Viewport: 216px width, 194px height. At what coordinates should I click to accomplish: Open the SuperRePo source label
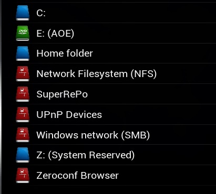click(62, 94)
